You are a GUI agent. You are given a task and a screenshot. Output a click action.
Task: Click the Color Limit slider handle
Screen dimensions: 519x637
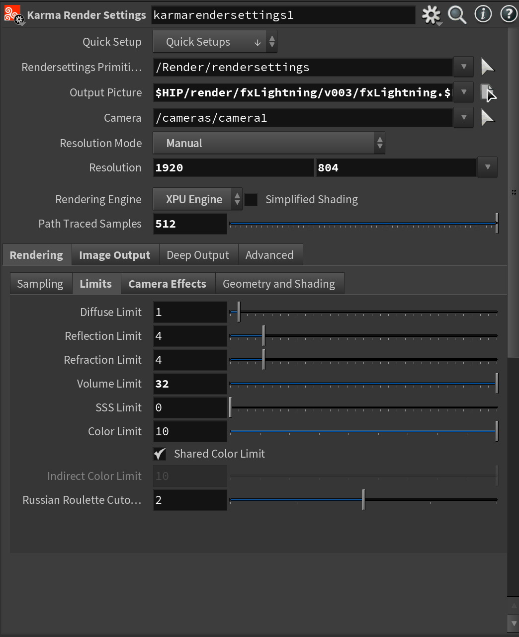(497, 431)
